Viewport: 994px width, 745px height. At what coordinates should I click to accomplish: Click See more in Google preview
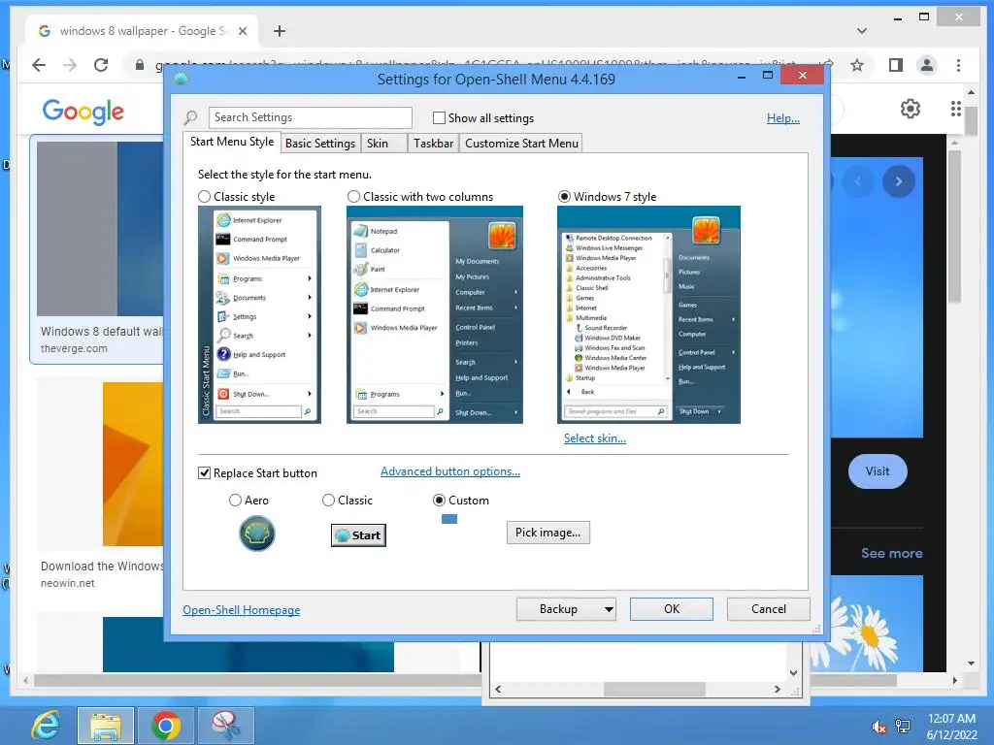pyautogui.click(x=891, y=553)
